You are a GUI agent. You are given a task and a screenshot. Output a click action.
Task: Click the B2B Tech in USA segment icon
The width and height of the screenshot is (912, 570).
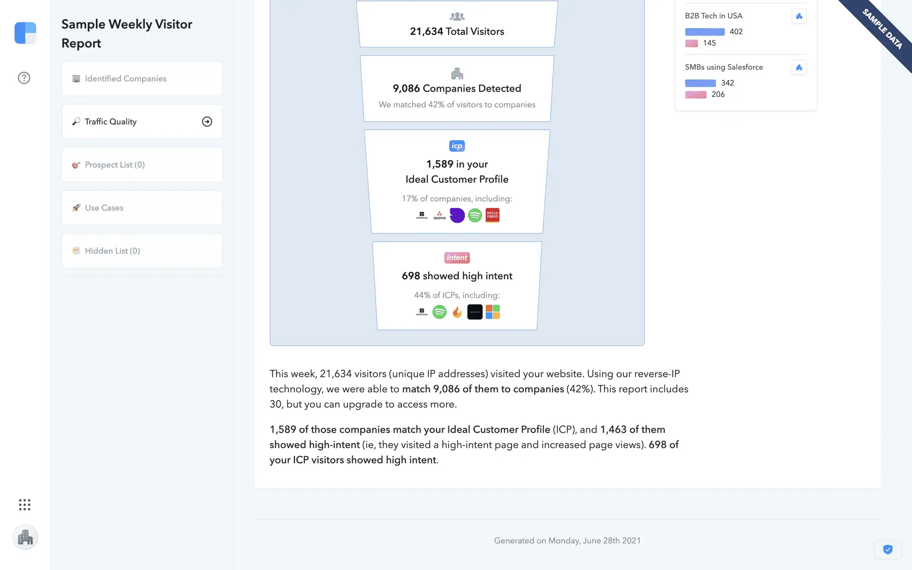pos(799,16)
